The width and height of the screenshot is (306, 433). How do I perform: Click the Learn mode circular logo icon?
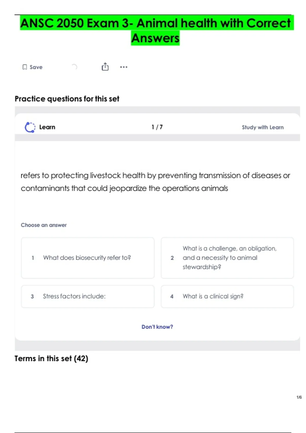(30, 127)
